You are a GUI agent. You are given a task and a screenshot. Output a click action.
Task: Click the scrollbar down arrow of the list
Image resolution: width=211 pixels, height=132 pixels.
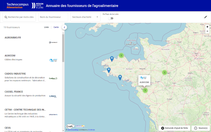pyautogui.click(x=63, y=131)
